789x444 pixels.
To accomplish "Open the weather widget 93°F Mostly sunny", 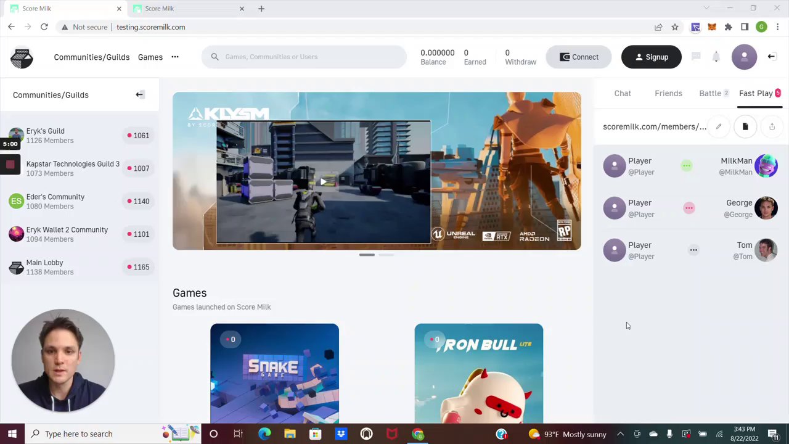I will coord(567,434).
